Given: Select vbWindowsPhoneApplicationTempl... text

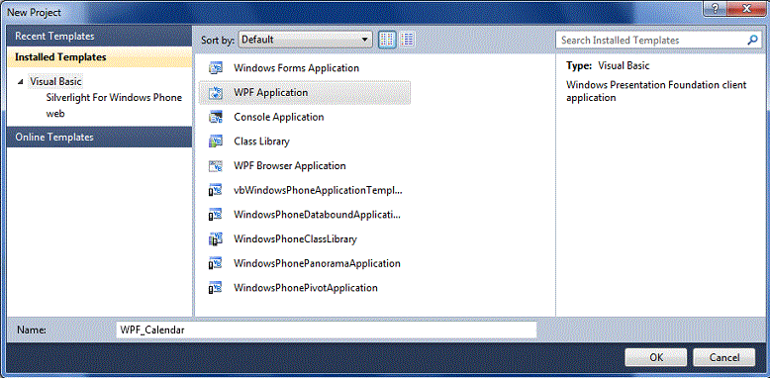Looking at the screenshot, I should click(x=319, y=190).
